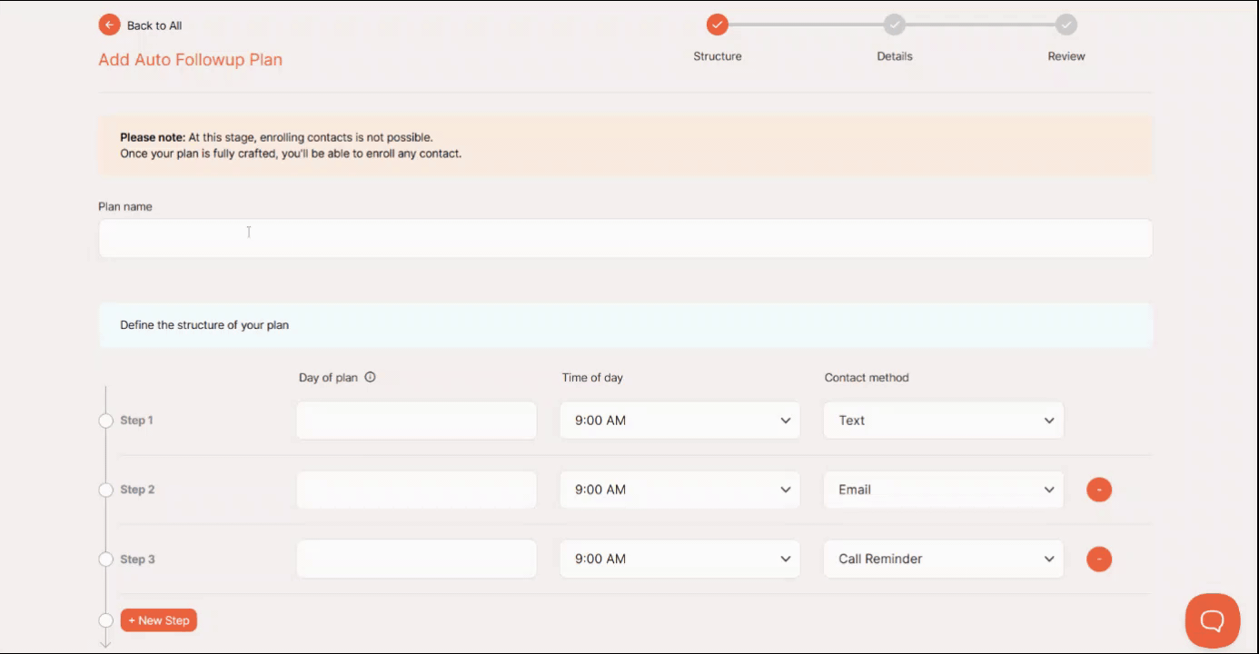Remove Step 2 with its minus button
This screenshot has width=1259, height=654.
pyautogui.click(x=1099, y=490)
